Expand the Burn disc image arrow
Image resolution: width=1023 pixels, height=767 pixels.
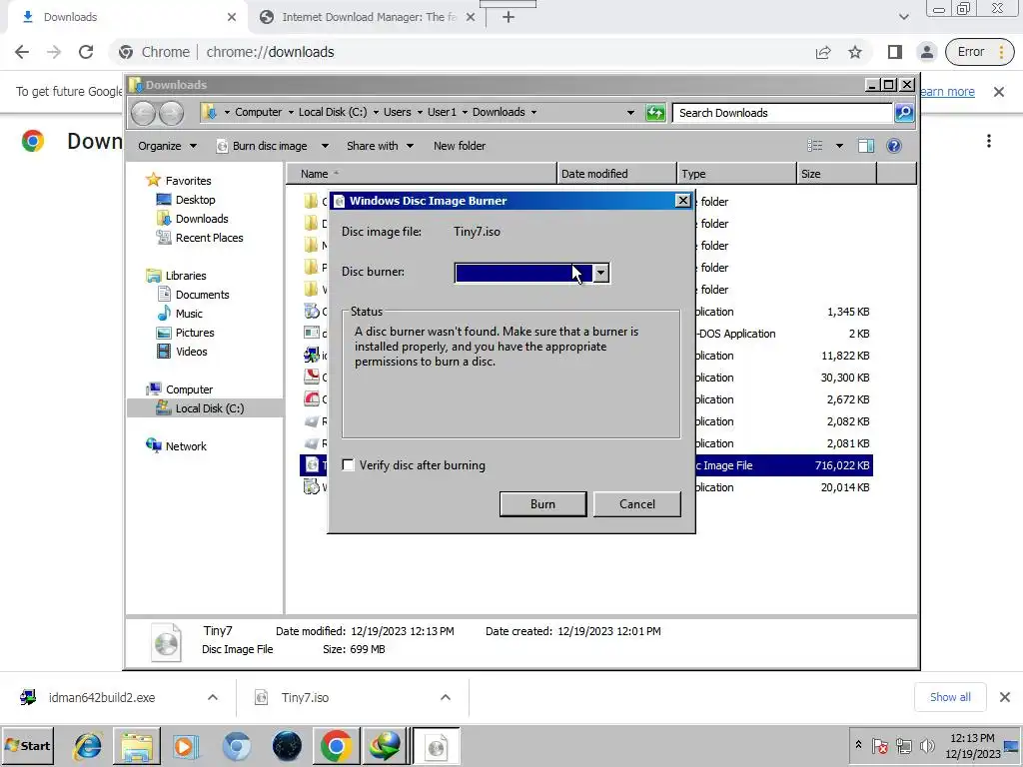(325, 146)
